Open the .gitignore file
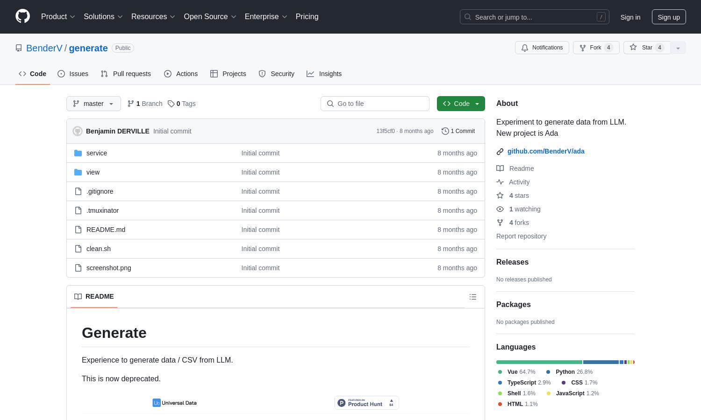Screen dimensions: 701x420 point(100,191)
